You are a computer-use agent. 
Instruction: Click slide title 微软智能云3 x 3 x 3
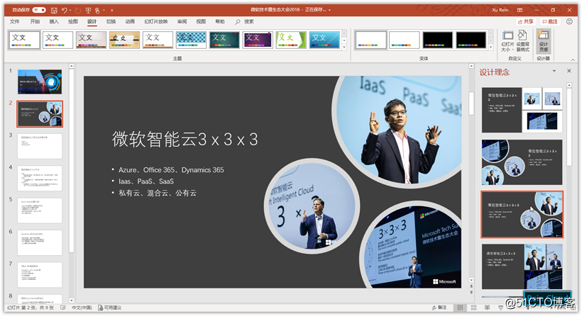point(185,140)
